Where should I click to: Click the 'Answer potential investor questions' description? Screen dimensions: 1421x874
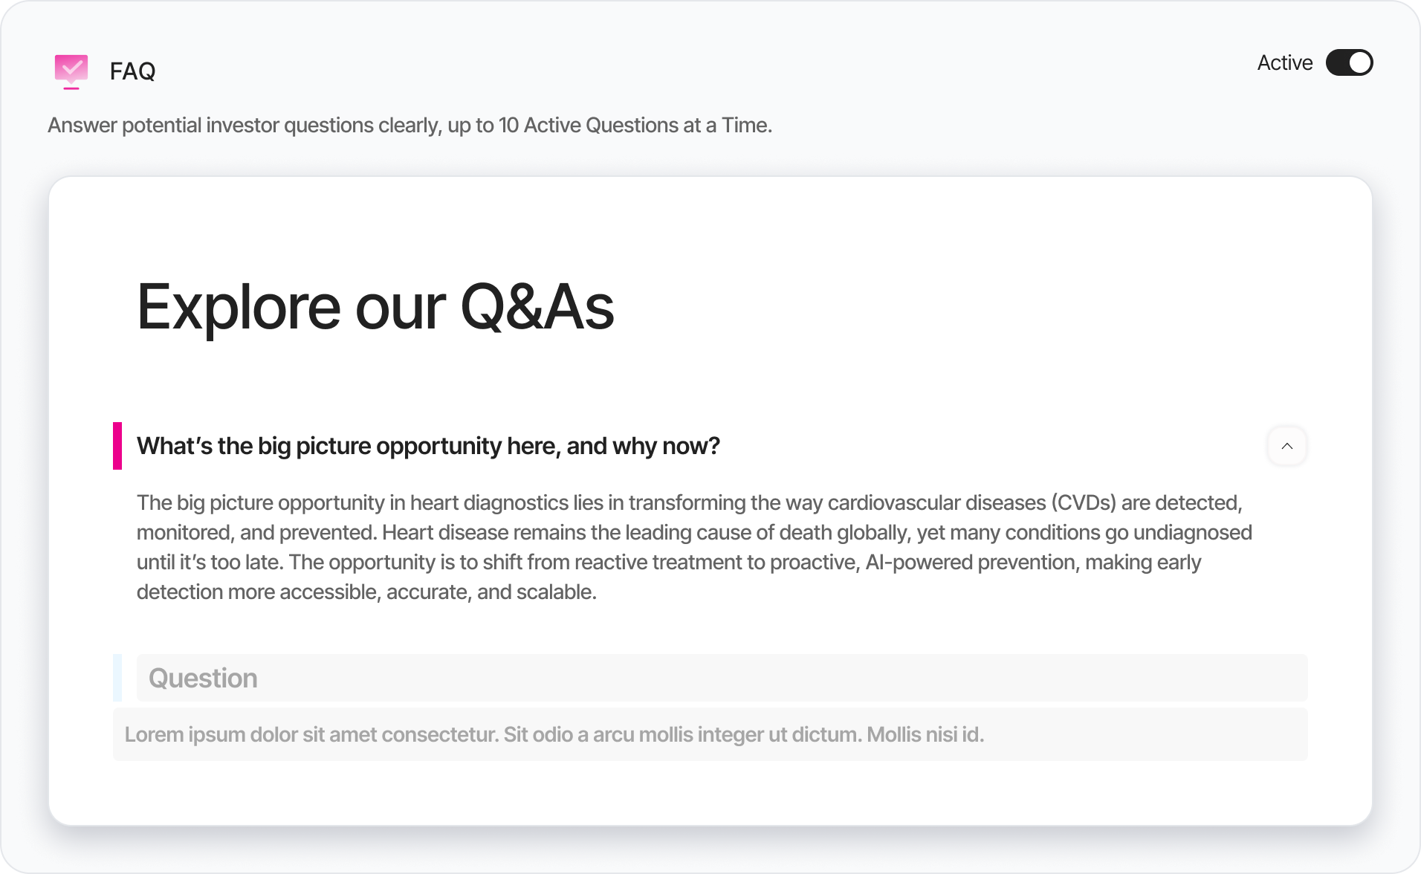point(410,125)
